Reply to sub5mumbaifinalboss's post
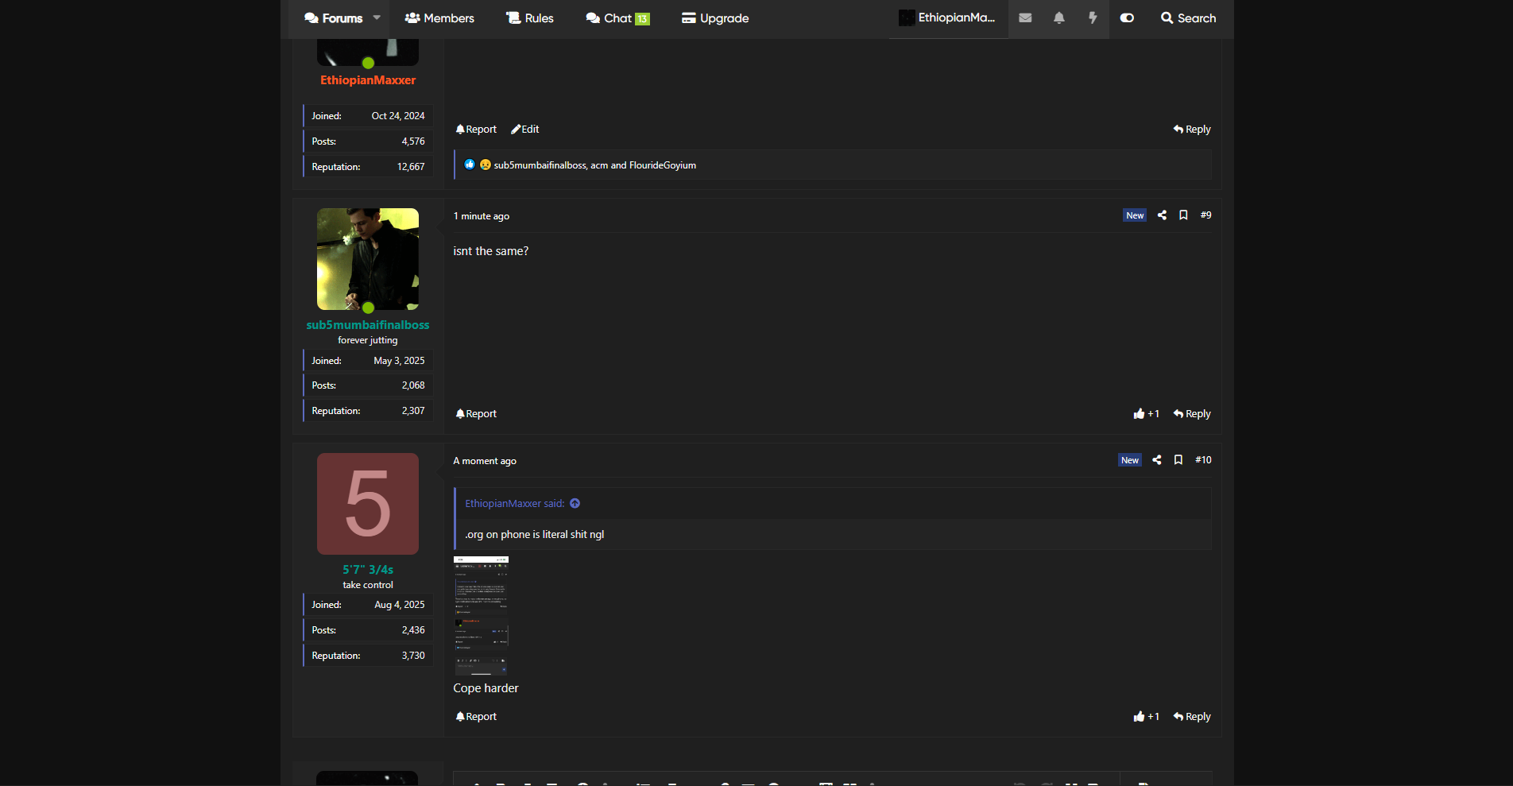Image resolution: width=1513 pixels, height=786 pixels. 1192,414
